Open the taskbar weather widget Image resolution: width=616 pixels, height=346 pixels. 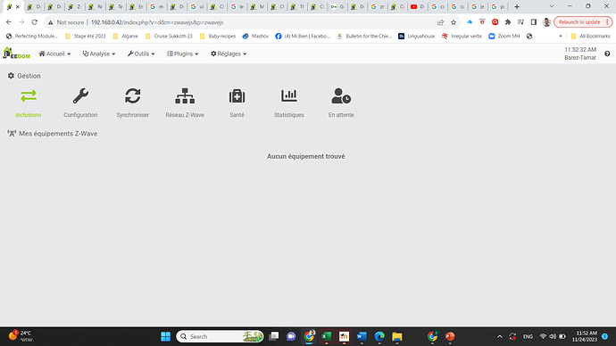click(21, 336)
